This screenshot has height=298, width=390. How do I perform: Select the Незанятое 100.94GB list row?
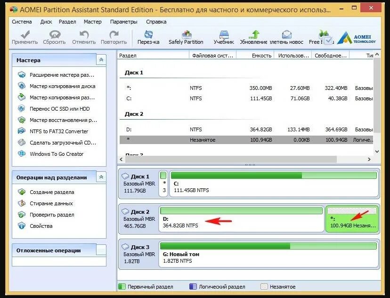click(246, 140)
